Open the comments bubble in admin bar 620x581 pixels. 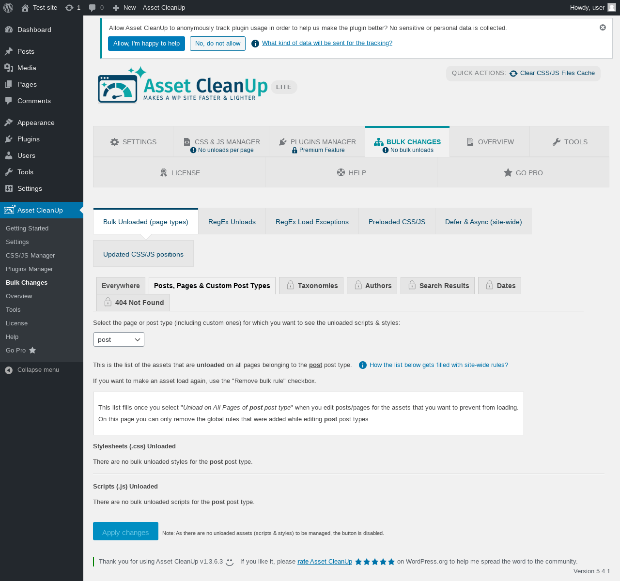[93, 8]
